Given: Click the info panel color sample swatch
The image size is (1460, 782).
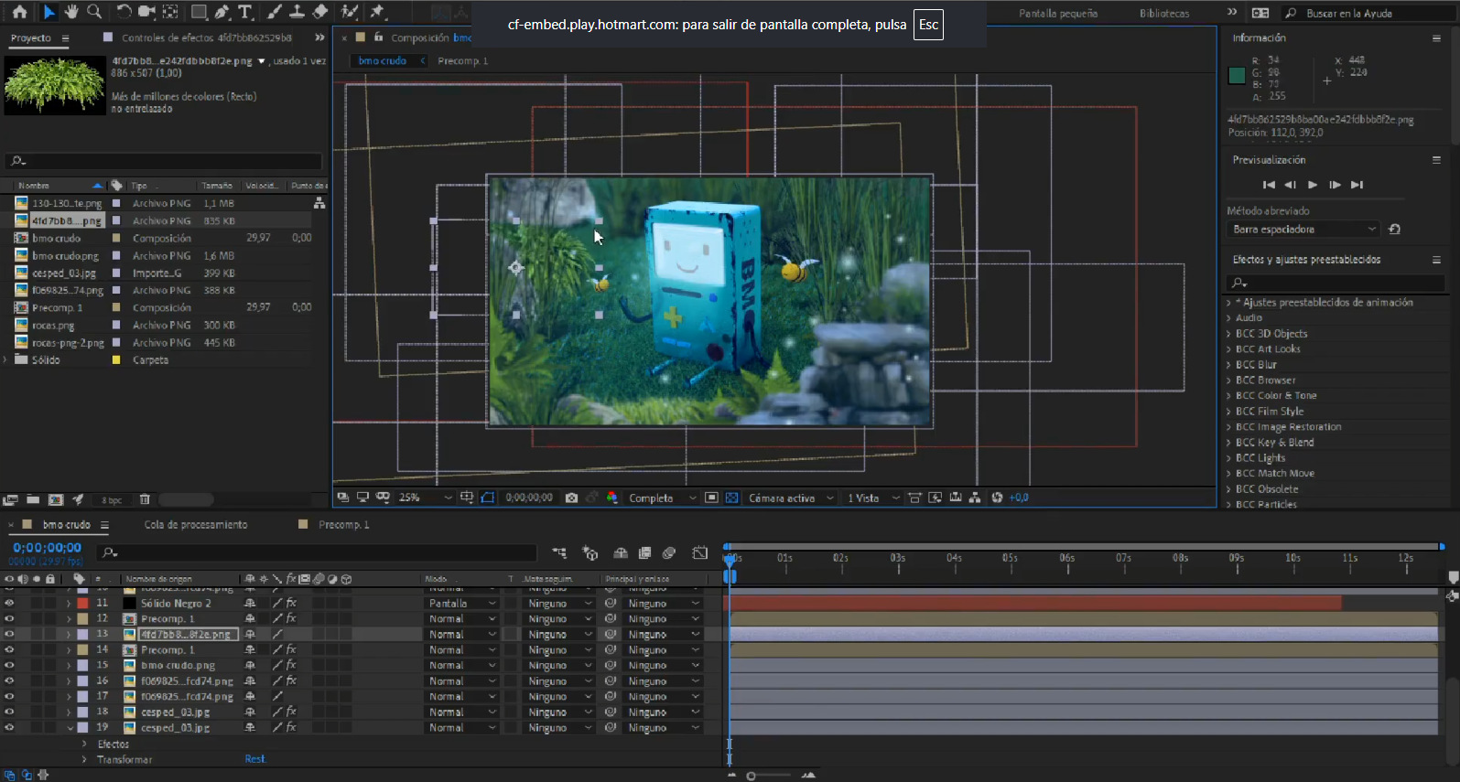Looking at the screenshot, I should point(1237,76).
